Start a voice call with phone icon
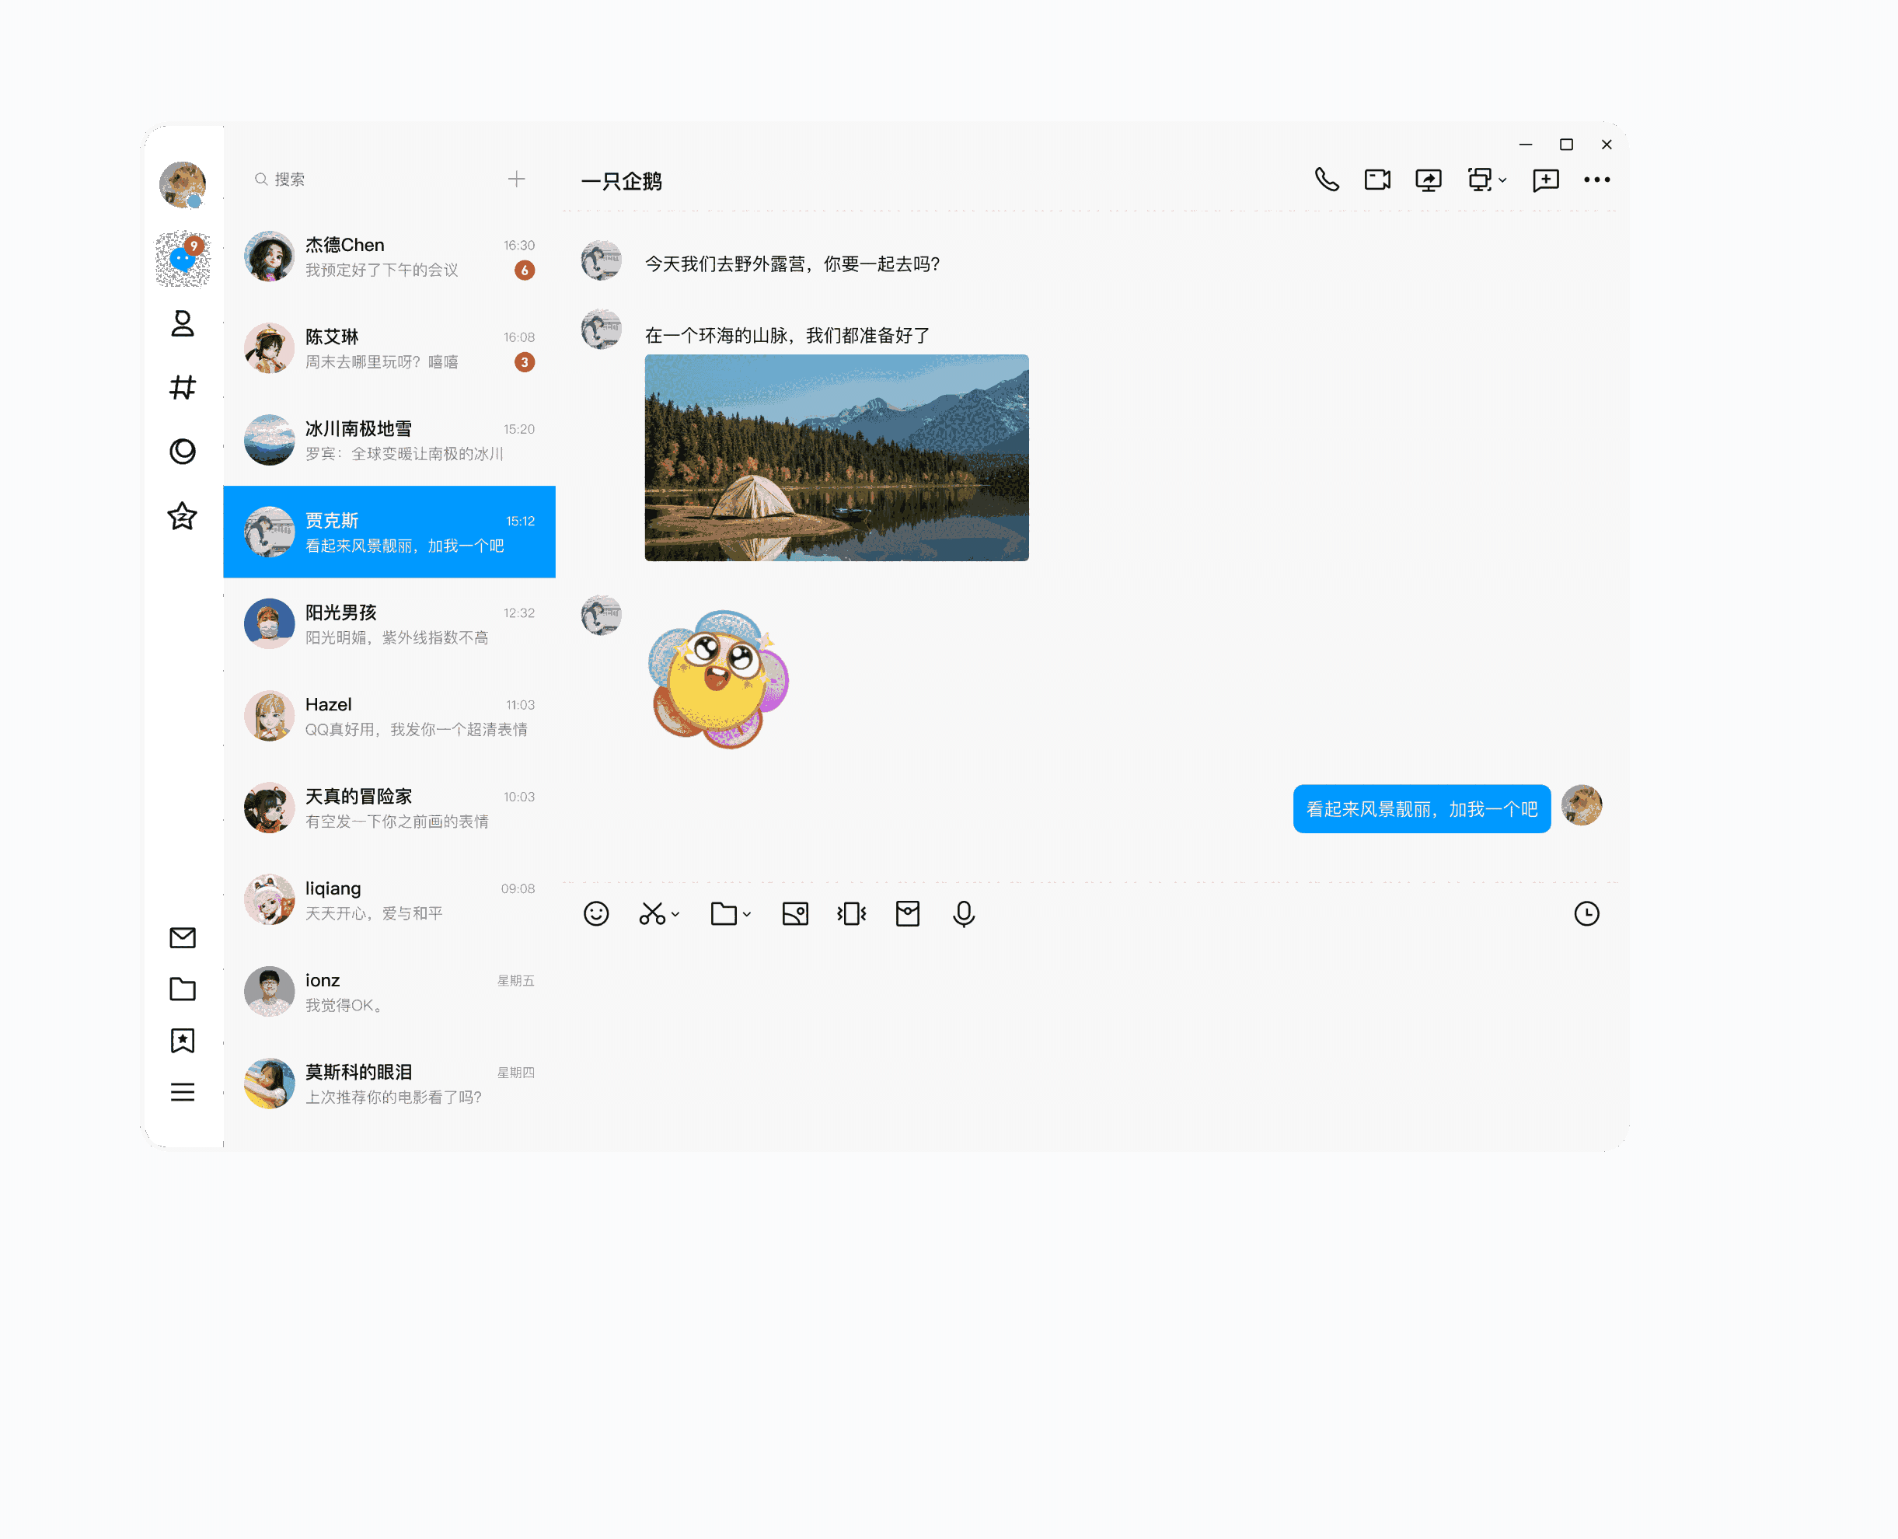1898x1539 pixels. pos(1326,180)
